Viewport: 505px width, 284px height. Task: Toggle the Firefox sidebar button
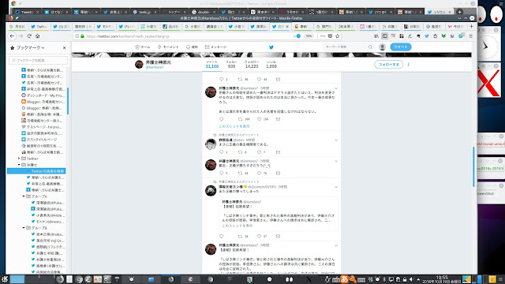384,36
